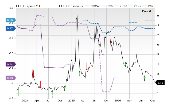Click the black 2.12 current price tag

(x=160, y=83)
